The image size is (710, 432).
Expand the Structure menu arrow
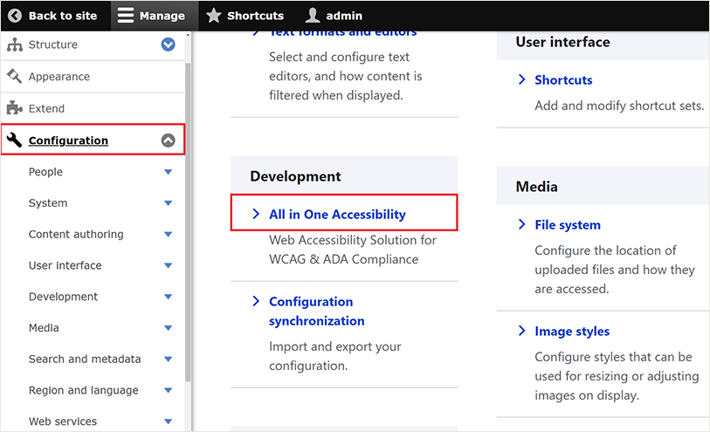click(x=168, y=45)
